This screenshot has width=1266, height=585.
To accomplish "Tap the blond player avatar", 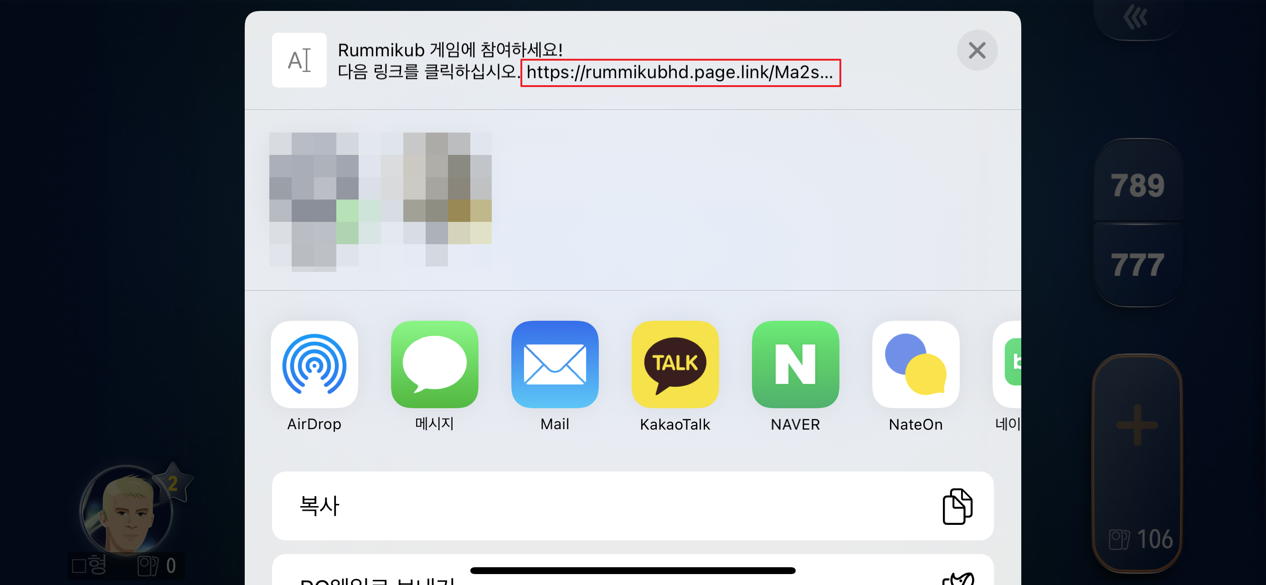I will 127,511.
